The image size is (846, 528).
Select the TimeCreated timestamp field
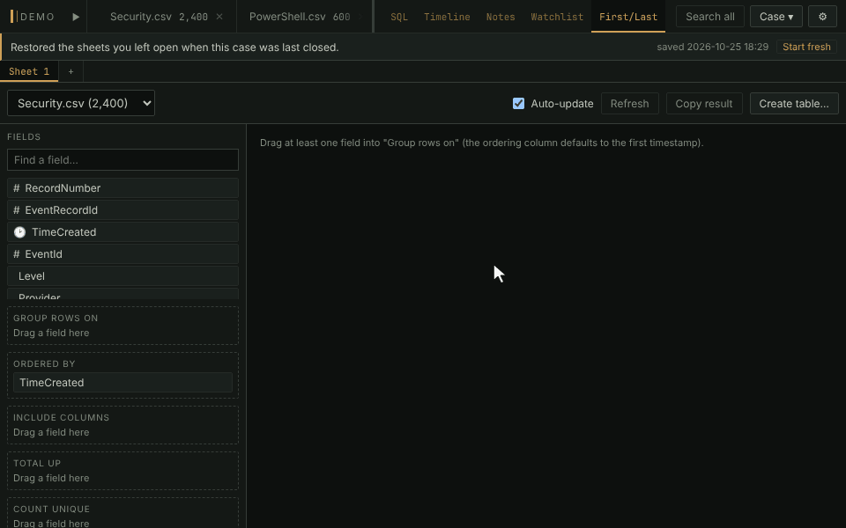coord(123,232)
